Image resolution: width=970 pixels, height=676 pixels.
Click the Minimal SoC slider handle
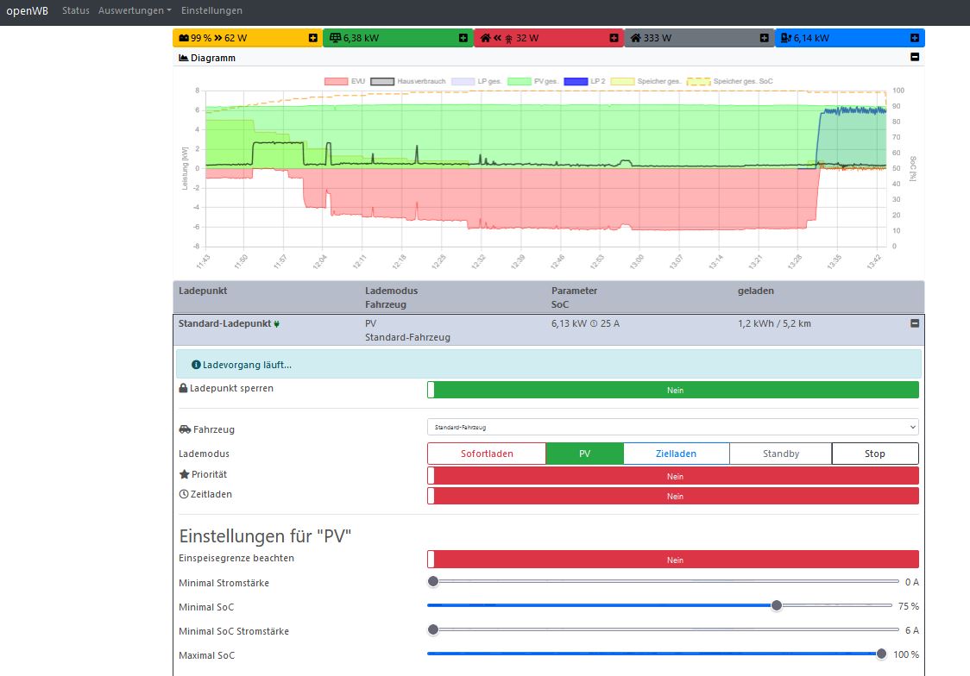tap(777, 605)
